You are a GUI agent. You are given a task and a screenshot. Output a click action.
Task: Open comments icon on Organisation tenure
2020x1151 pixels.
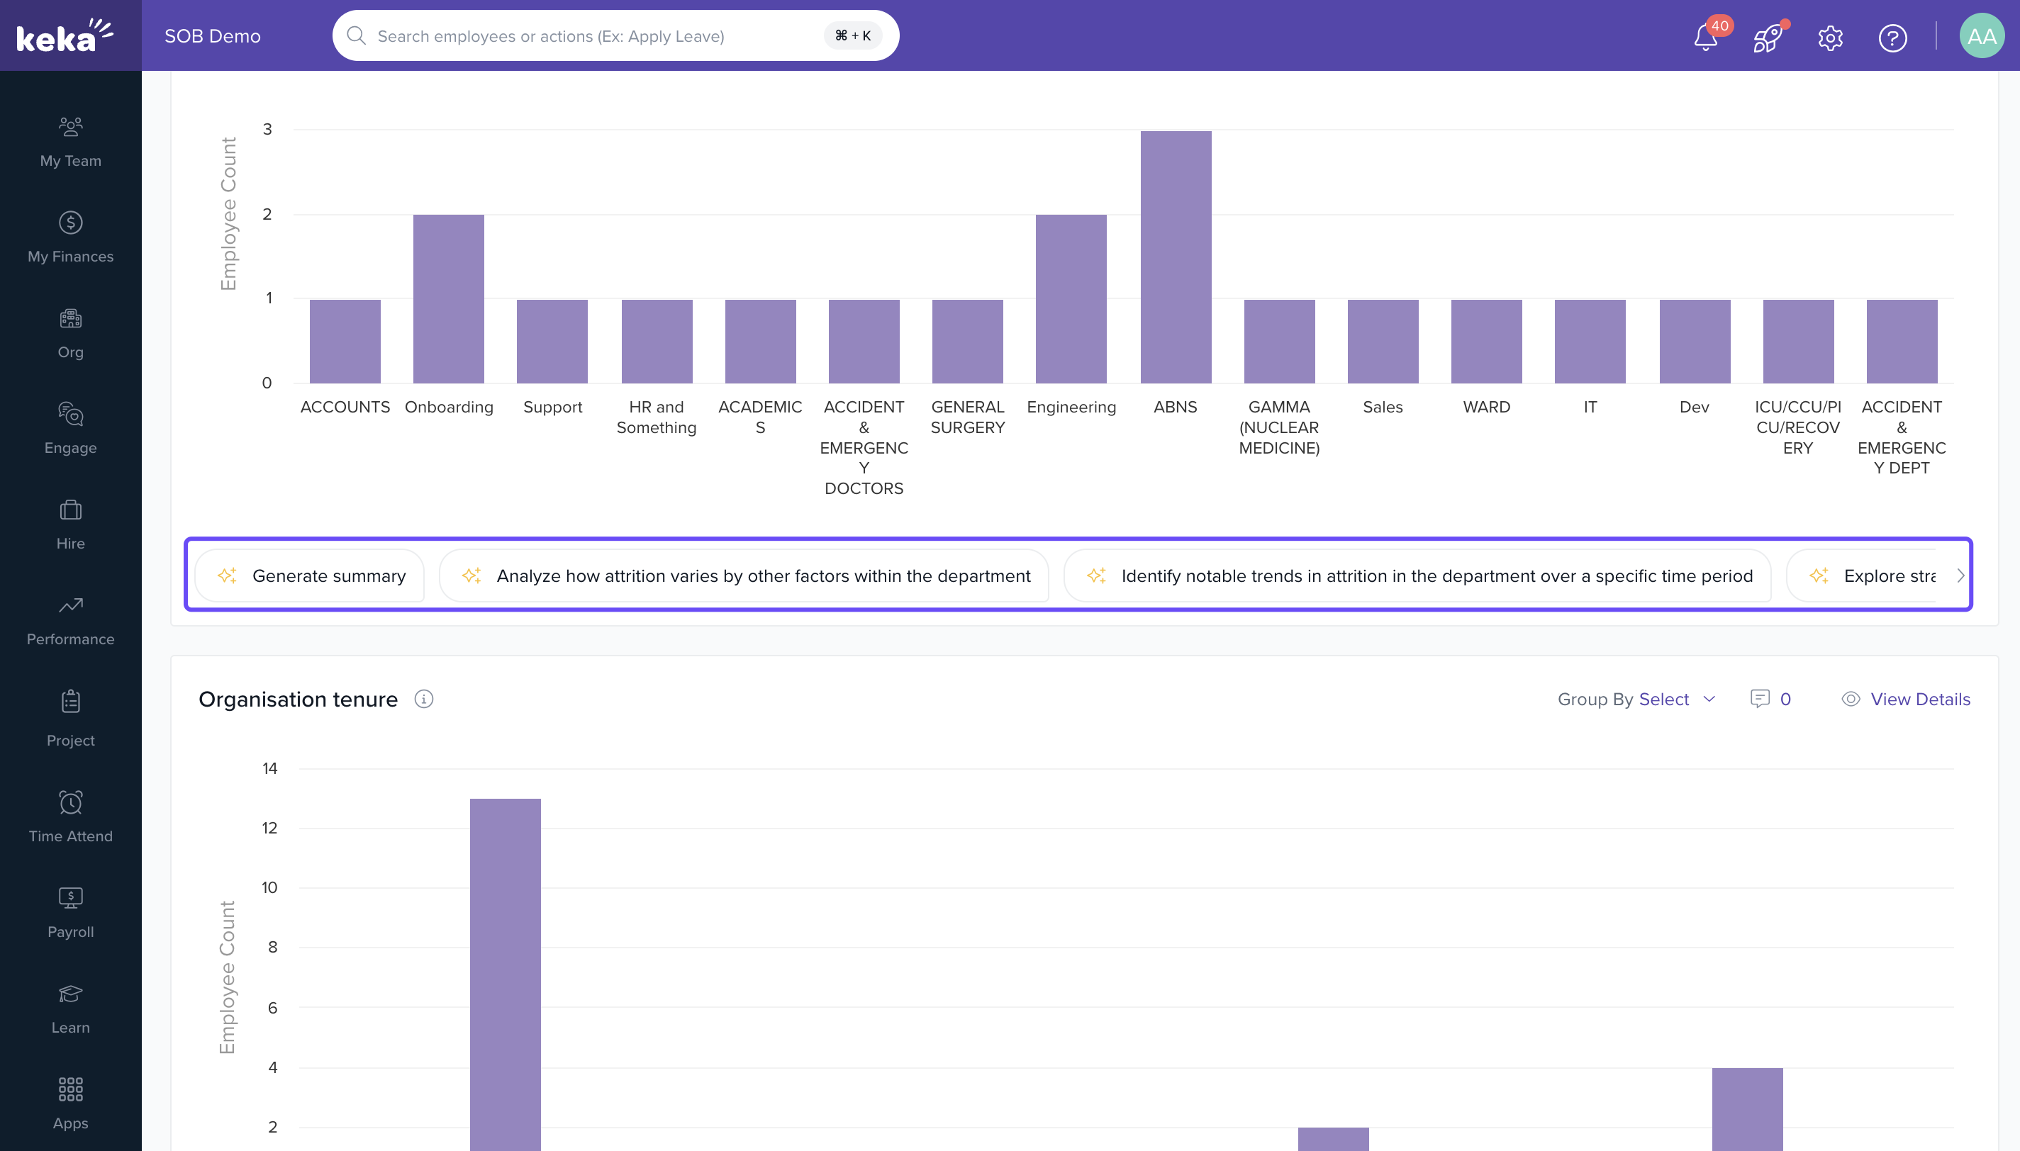click(1759, 699)
